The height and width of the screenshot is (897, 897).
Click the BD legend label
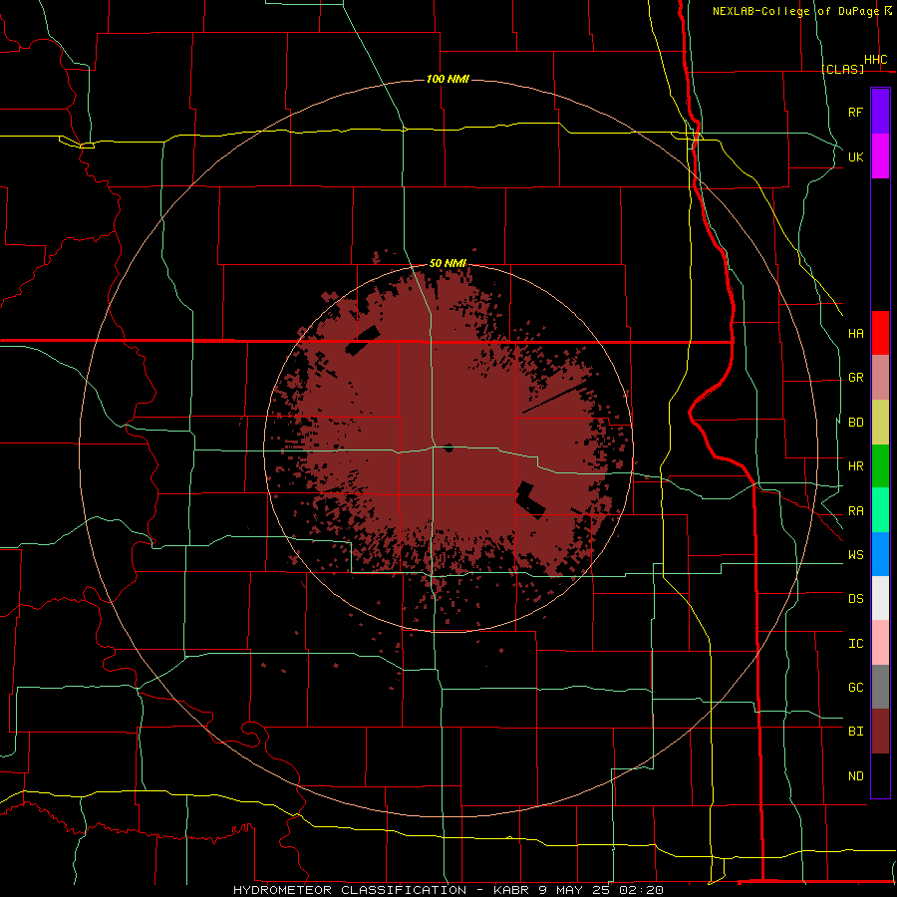pos(855,423)
